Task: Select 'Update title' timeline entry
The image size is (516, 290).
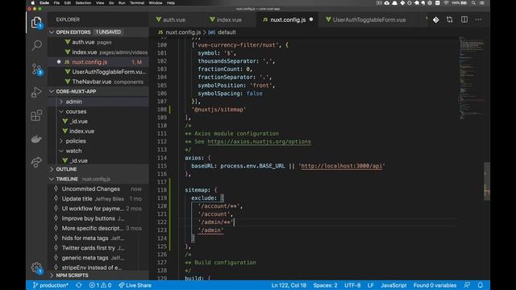Action: pyautogui.click(x=98, y=199)
